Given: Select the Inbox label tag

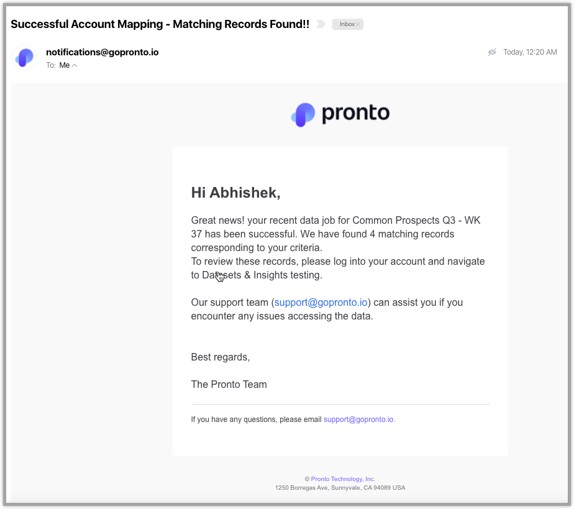Looking at the screenshot, I should tap(347, 24).
